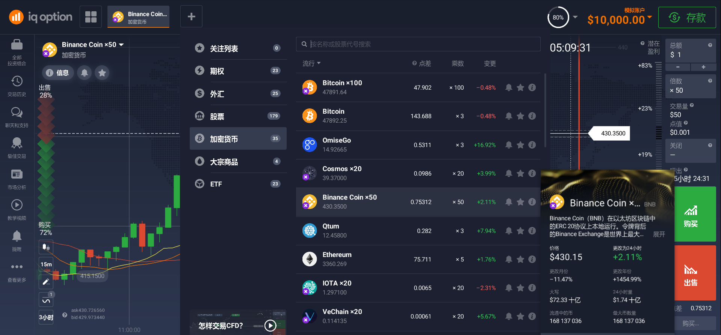This screenshot has width=721, height=335.
Task: Open the indicators wave tool on chart
Action: [46, 300]
